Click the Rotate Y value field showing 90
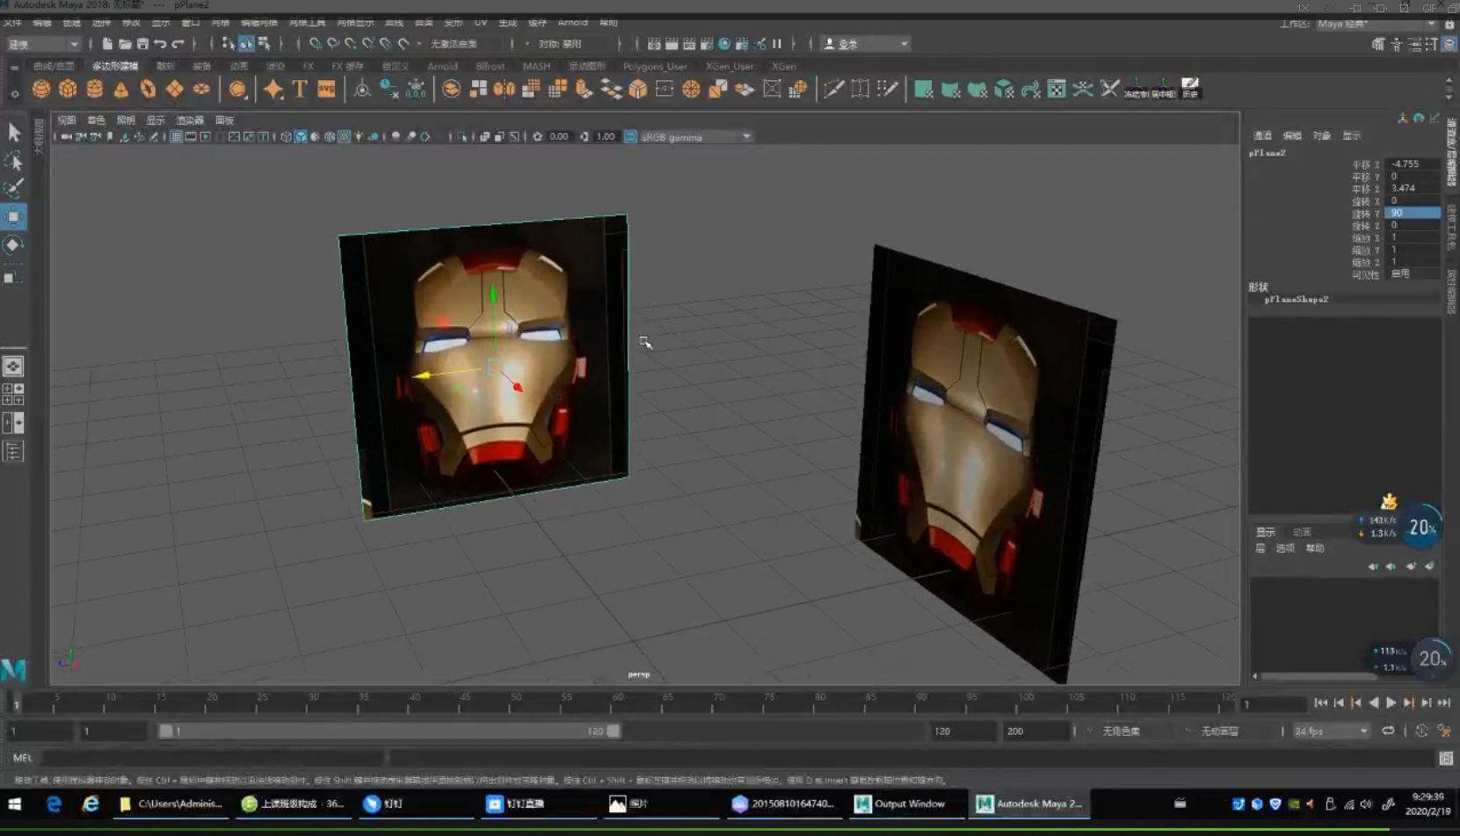This screenshot has width=1460, height=836. 1413,213
